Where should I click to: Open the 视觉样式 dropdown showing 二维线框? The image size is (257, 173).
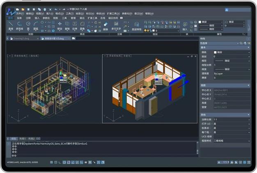232,141
